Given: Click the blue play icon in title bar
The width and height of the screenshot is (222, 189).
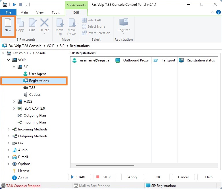Looking at the screenshot, I should 14,5.
